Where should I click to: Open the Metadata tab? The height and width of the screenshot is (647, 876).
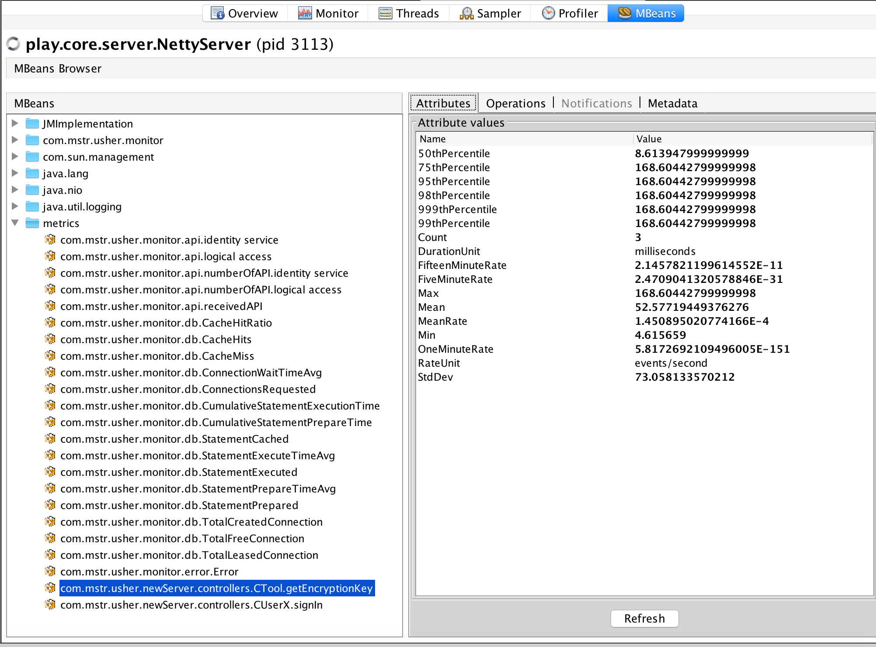(672, 103)
